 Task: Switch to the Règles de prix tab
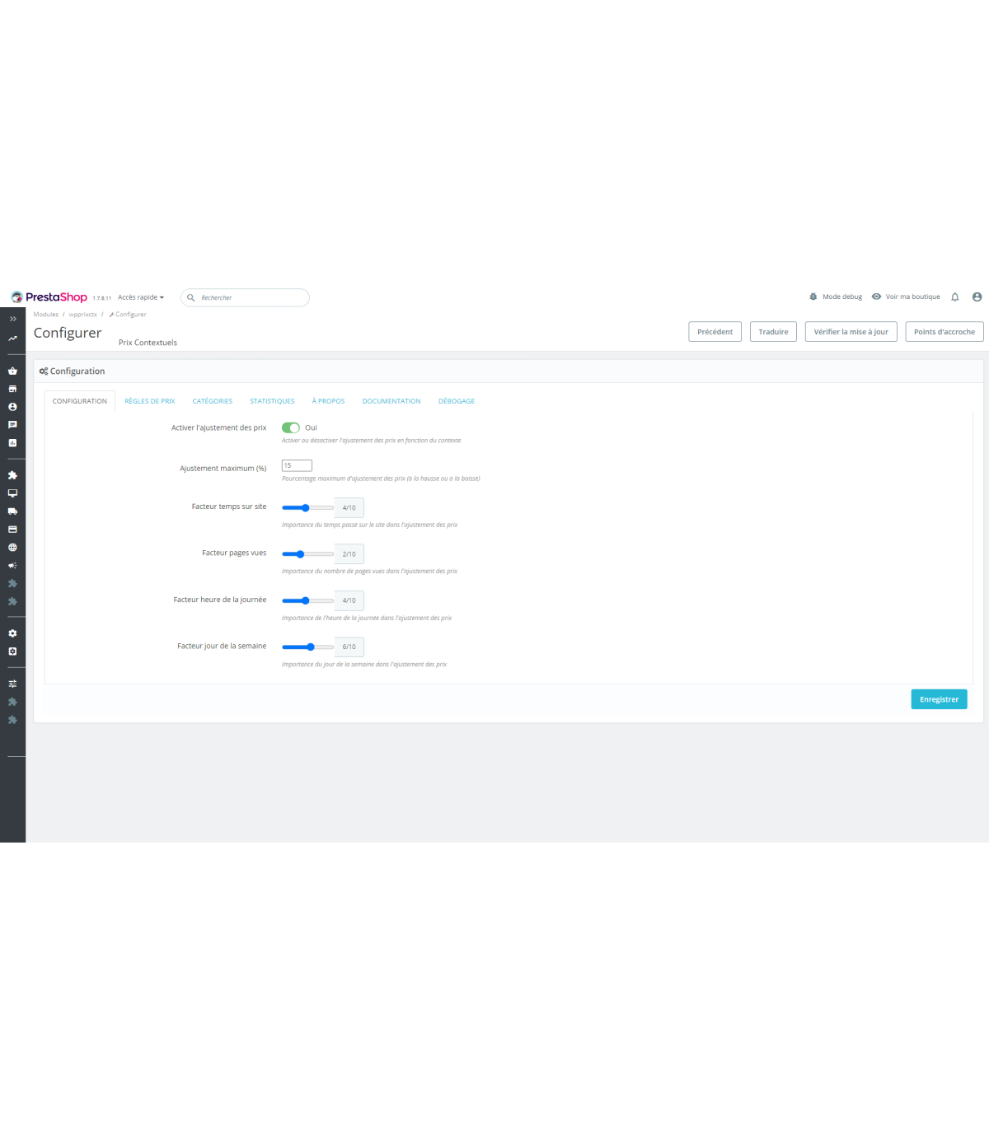click(x=150, y=401)
